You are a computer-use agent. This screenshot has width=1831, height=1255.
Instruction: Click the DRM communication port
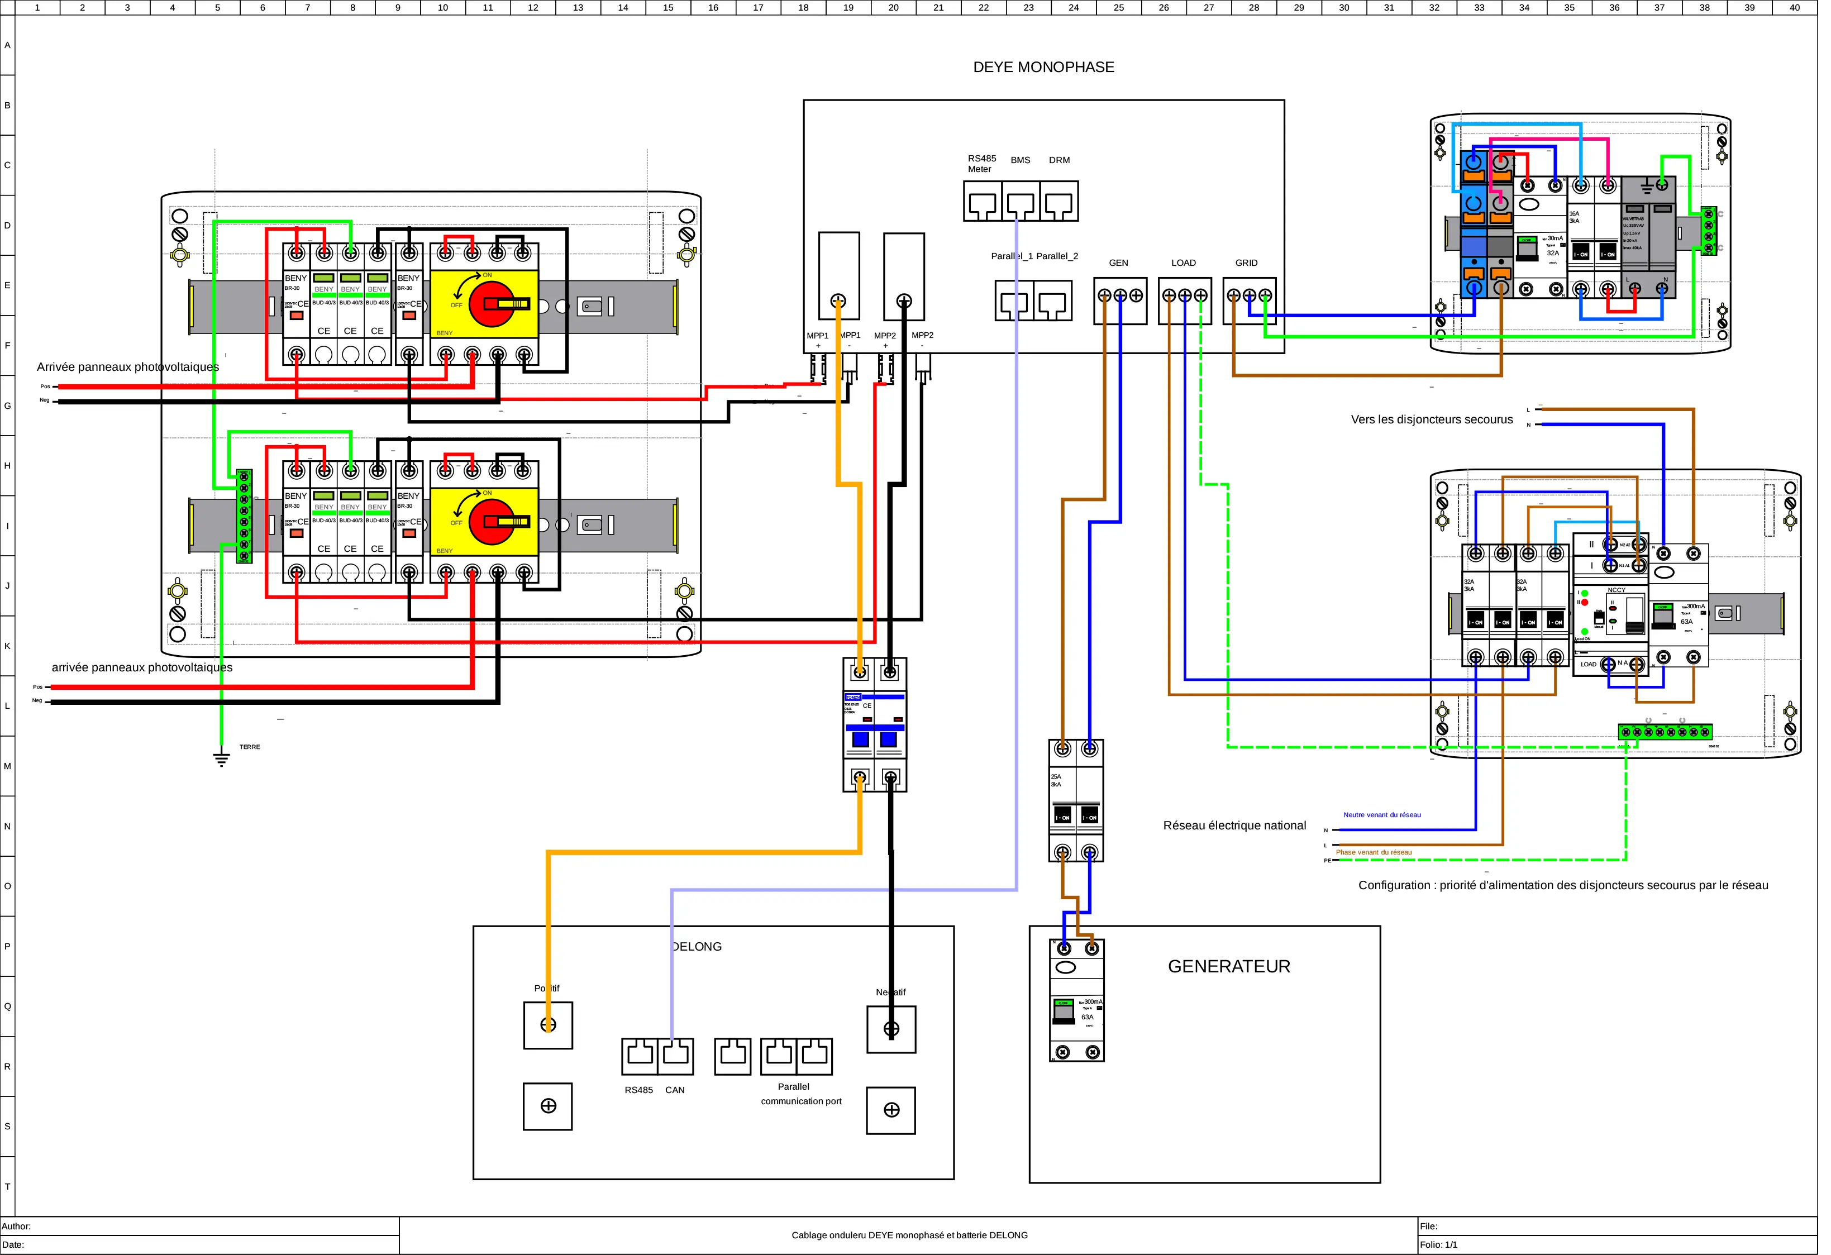[x=1059, y=202]
